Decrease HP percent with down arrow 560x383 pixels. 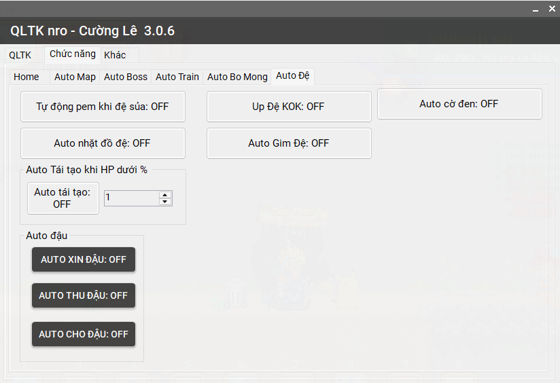[x=164, y=202]
